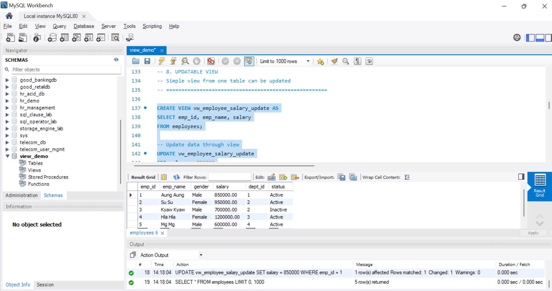Rollback transaction X icon

[237, 61]
